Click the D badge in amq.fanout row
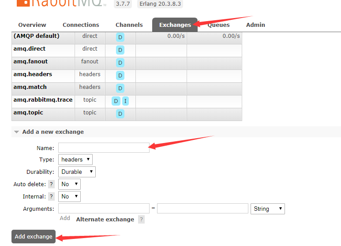341x246 pixels. (x=120, y=63)
